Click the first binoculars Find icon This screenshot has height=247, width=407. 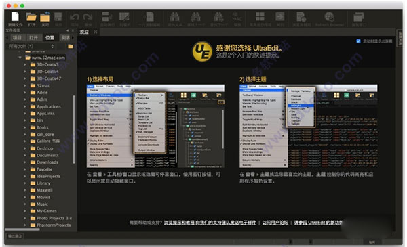tap(174, 17)
